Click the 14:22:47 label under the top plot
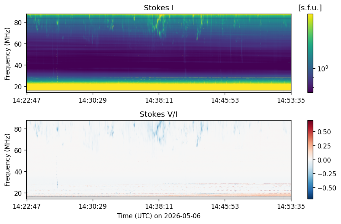341x224 pixels. pos(27,100)
